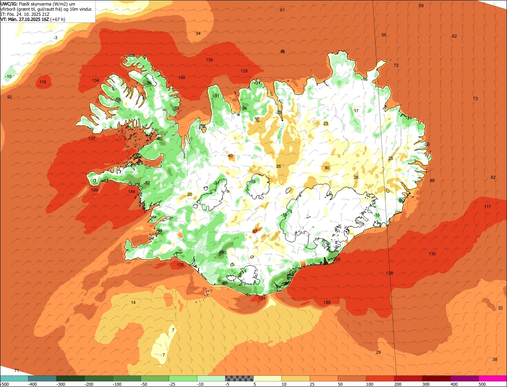Click the flux value 184 near the west coast
The image size is (507, 387).
click(x=132, y=192)
